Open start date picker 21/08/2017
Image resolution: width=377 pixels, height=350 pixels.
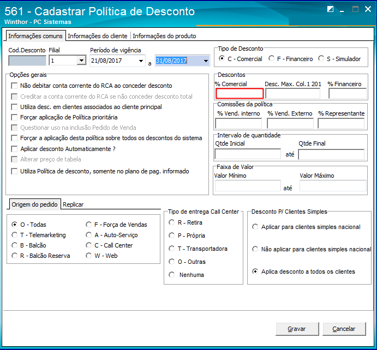pos(141,61)
